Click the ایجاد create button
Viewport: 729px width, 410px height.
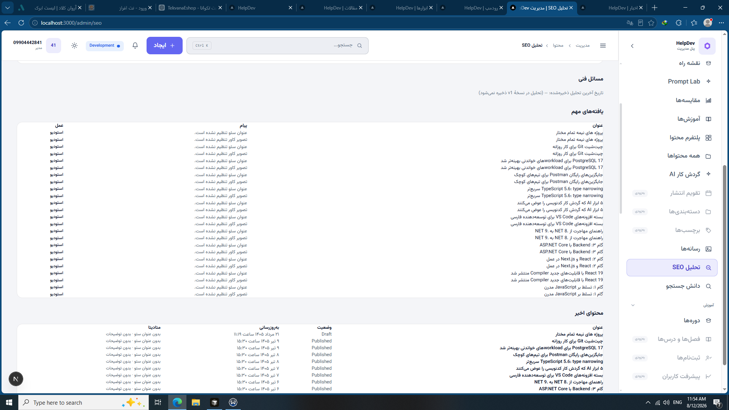click(x=164, y=46)
